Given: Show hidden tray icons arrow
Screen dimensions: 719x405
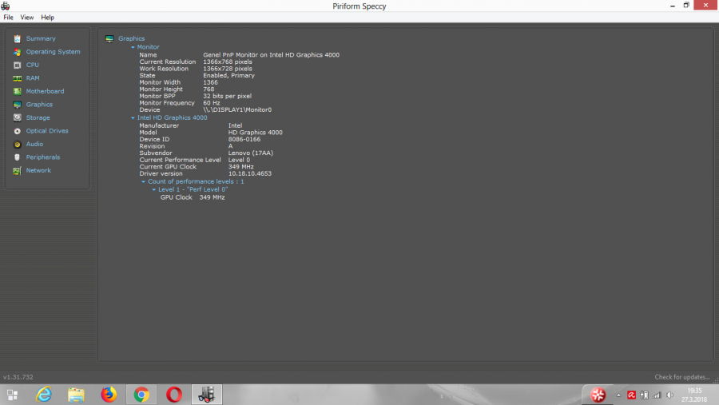Looking at the screenshot, I should coord(618,395).
